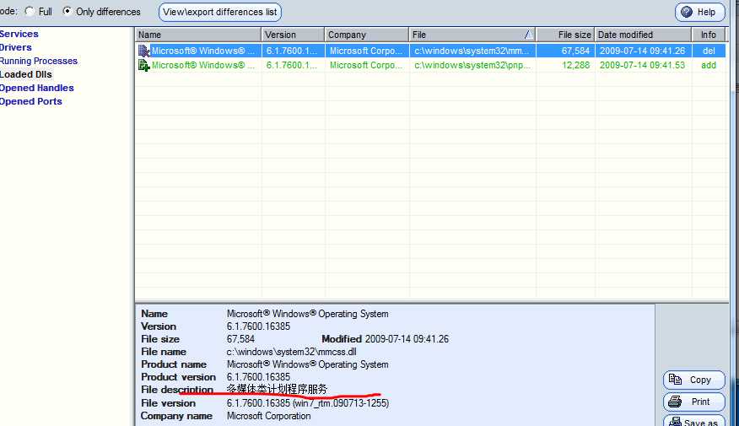
Task: Click the Copy pages icon
Action: (676, 380)
